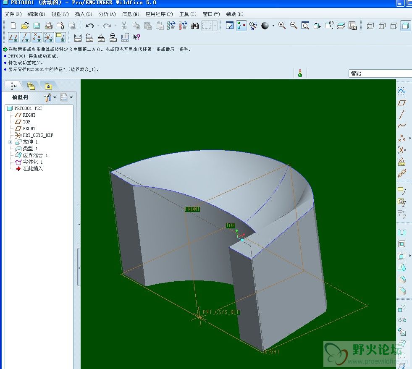This screenshot has height=369, width=412.
Task: Start the distance measurement tool
Action: pos(78,37)
